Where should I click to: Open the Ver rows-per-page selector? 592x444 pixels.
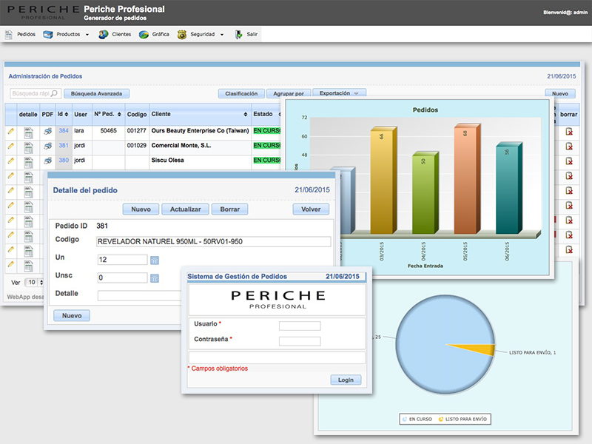tap(34, 283)
